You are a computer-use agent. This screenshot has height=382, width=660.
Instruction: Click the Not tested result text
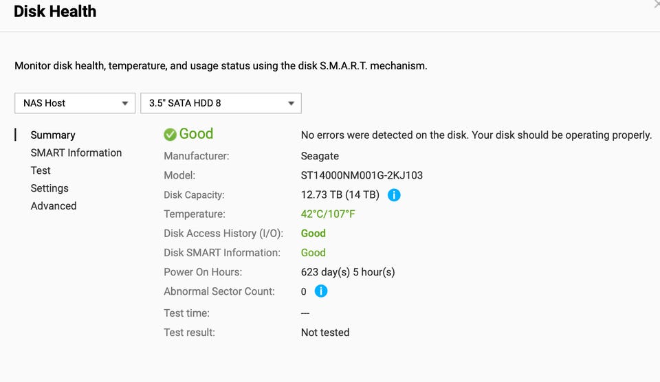click(325, 333)
